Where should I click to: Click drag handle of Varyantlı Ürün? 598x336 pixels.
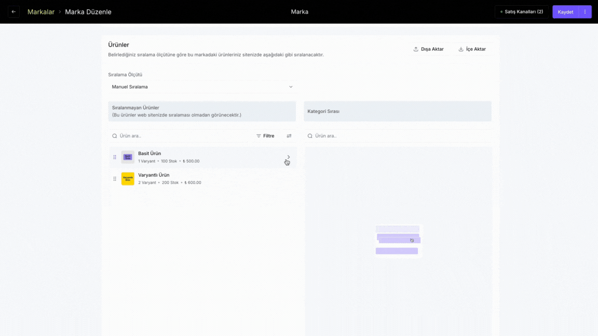[114, 179]
